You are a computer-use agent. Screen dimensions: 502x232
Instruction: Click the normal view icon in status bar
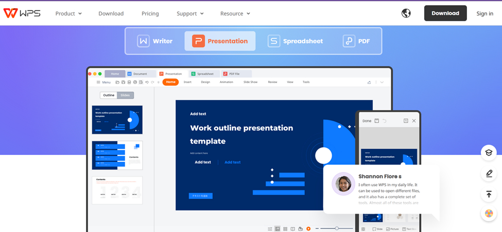click(x=277, y=229)
